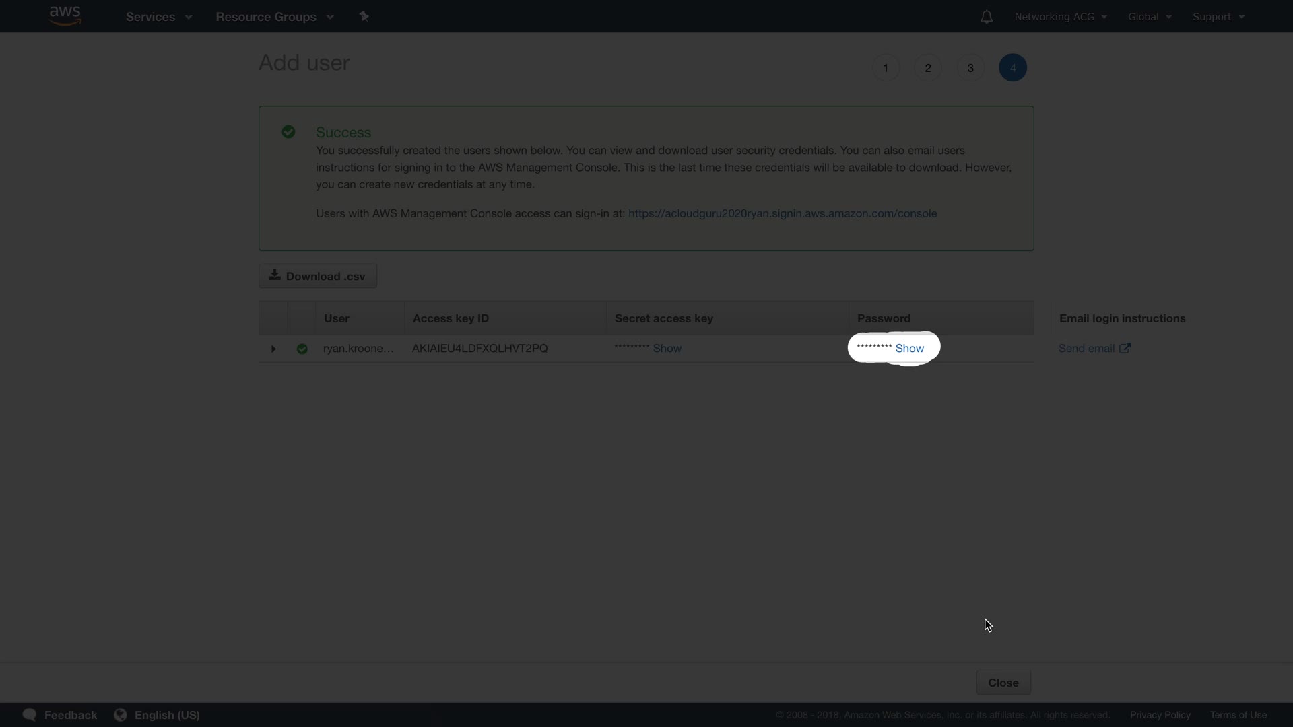Go to step 1 circle indicator
This screenshot has height=727, width=1293.
coord(886,68)
